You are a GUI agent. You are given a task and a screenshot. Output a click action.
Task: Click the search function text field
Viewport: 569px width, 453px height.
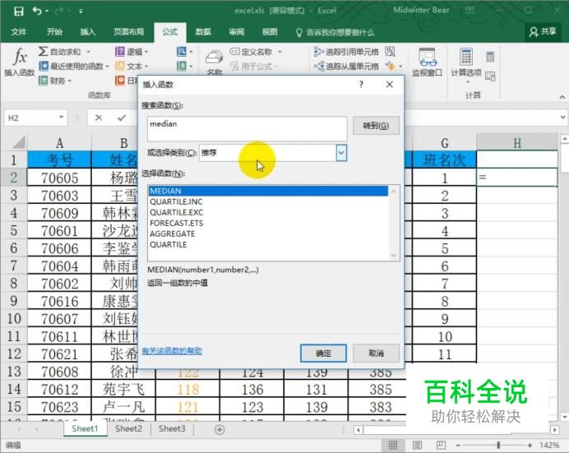pyautogui.click(x=247, y=128)
